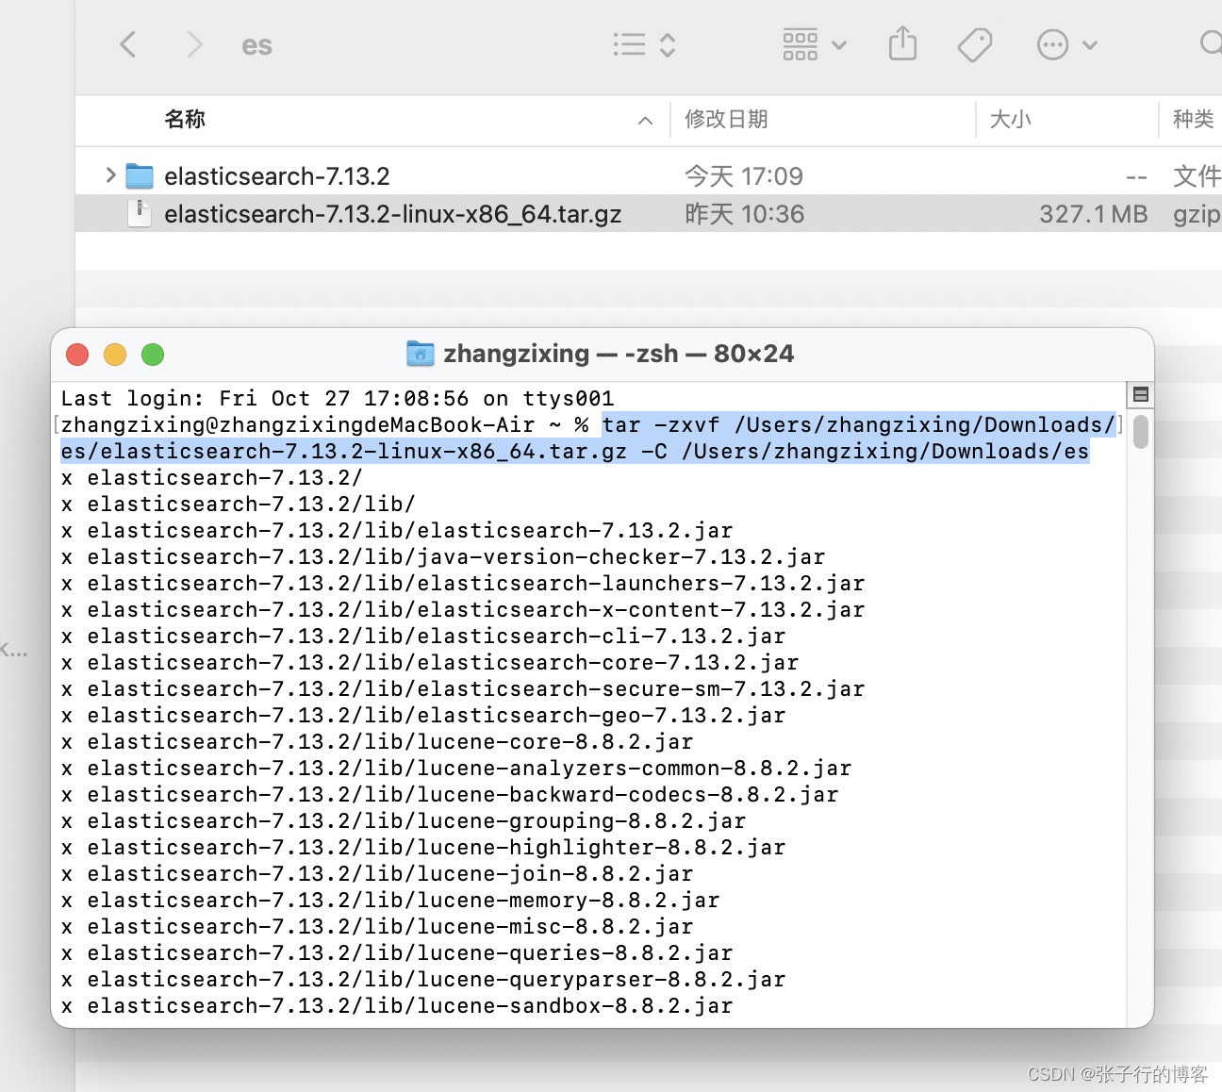Navigate back using the Finder back arrow

pos(128,43)
